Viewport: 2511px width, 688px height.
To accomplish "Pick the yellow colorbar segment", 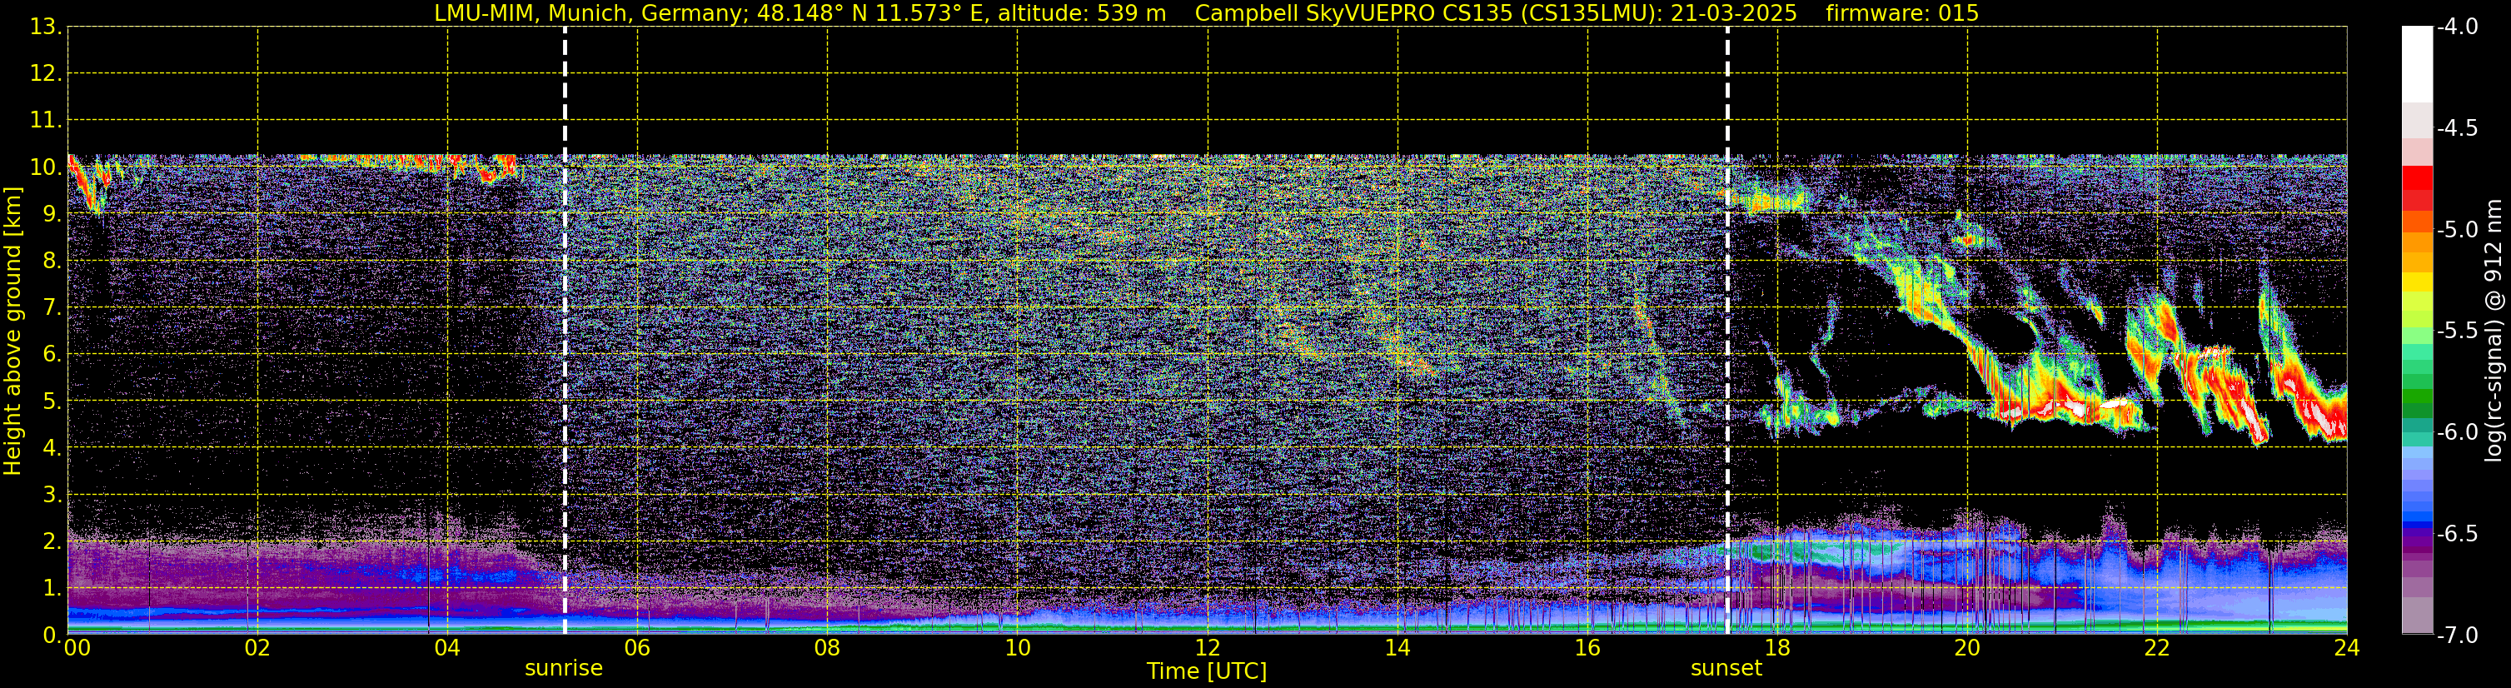I will tap(2416, 282).
